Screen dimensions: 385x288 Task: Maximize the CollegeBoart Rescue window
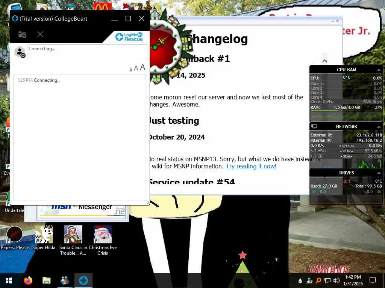pyautogui.click(x=128, y=19)
